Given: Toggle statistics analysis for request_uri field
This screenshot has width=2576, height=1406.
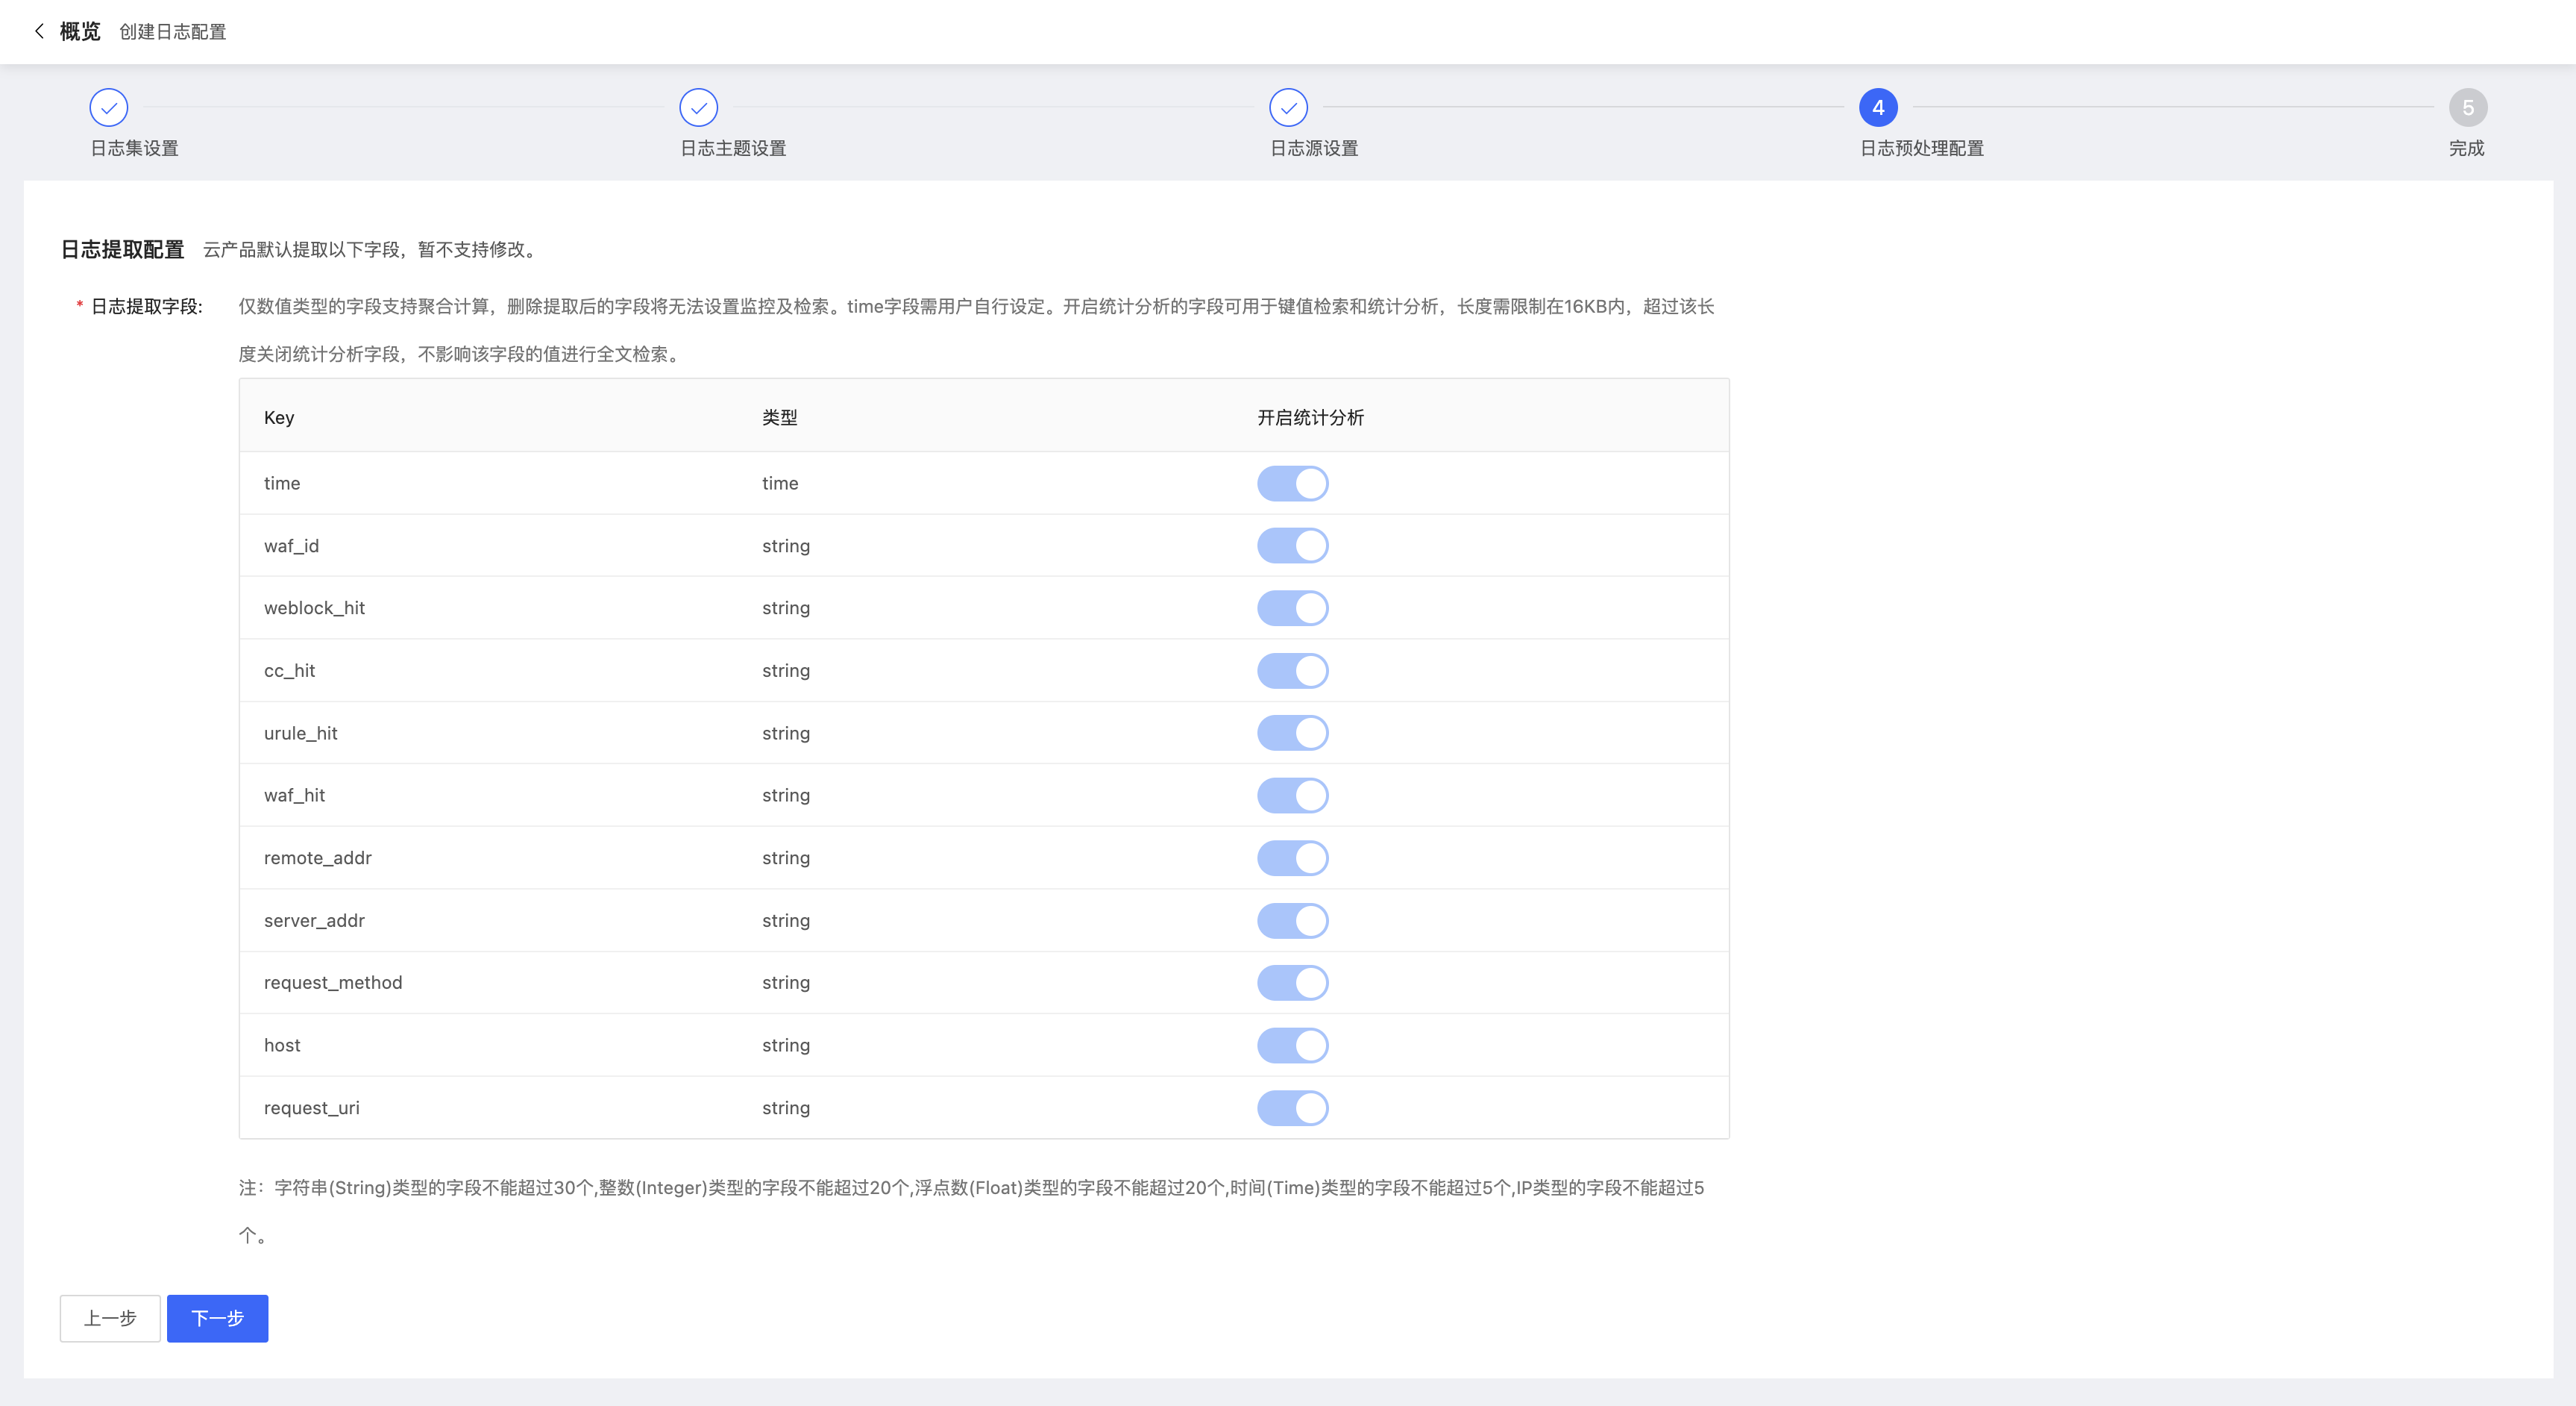Looking at the screenshot, I should click(1292, 1107).
